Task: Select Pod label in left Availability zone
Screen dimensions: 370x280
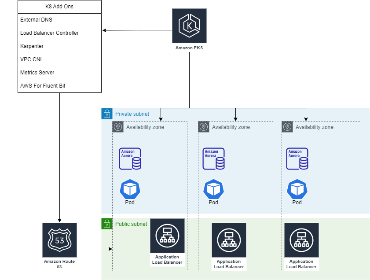Action: (x=130, y=203)
